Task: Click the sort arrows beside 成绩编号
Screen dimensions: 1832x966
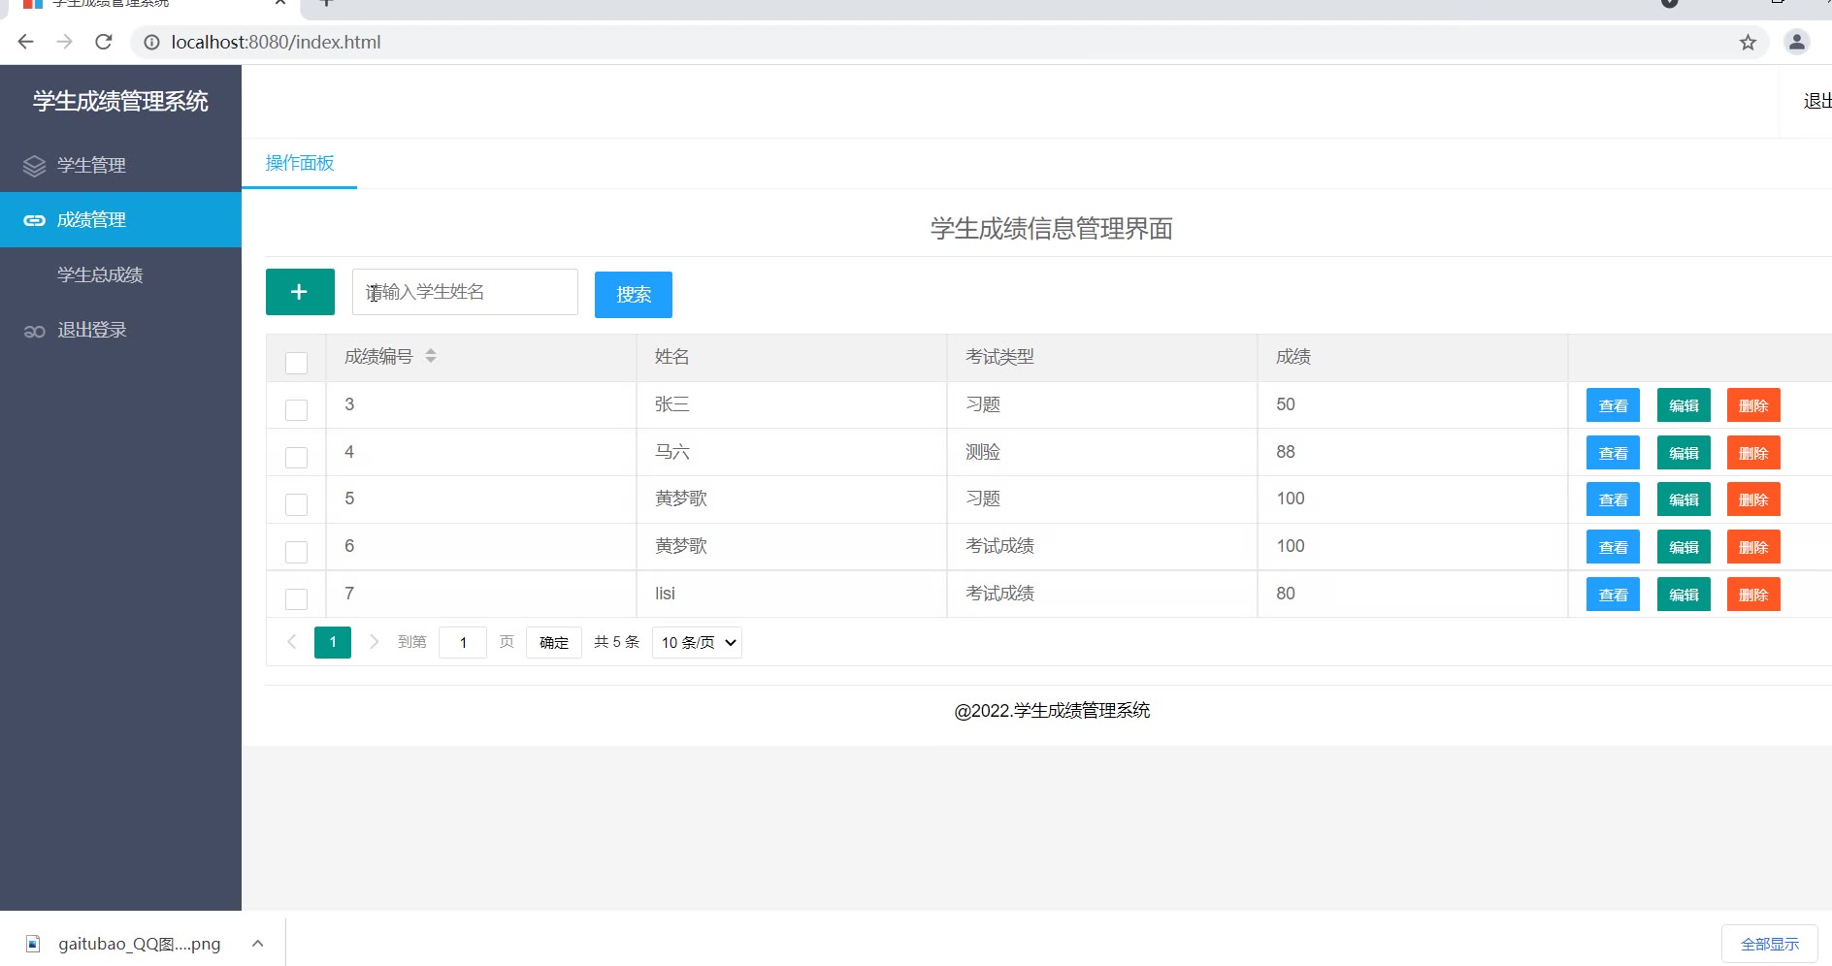Action: click(431, 356)
